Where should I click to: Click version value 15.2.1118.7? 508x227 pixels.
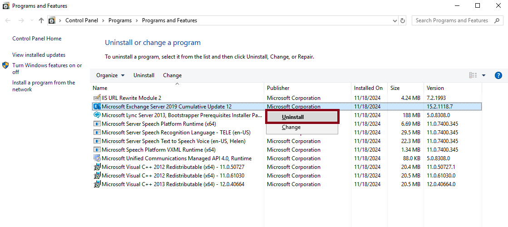coord(440,107)
